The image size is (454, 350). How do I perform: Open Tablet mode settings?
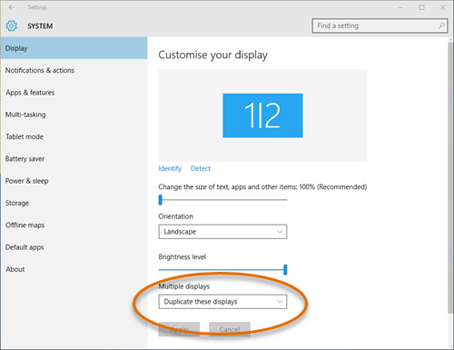click(25, 136)
